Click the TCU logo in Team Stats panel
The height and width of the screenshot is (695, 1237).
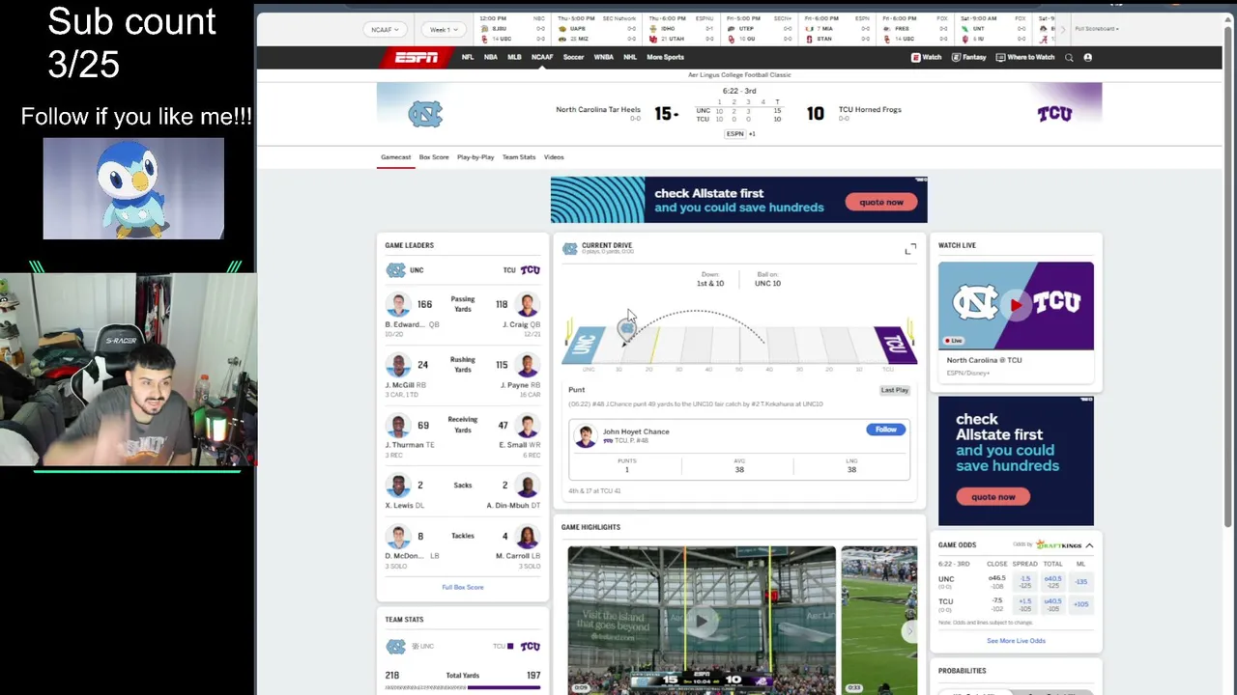(530, 646)
